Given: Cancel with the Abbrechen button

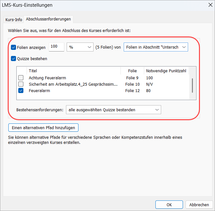Looking at the screenshot, I should pos(199,205).
